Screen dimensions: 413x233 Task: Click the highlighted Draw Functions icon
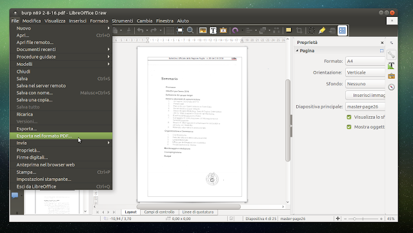[x=343, y=30]
